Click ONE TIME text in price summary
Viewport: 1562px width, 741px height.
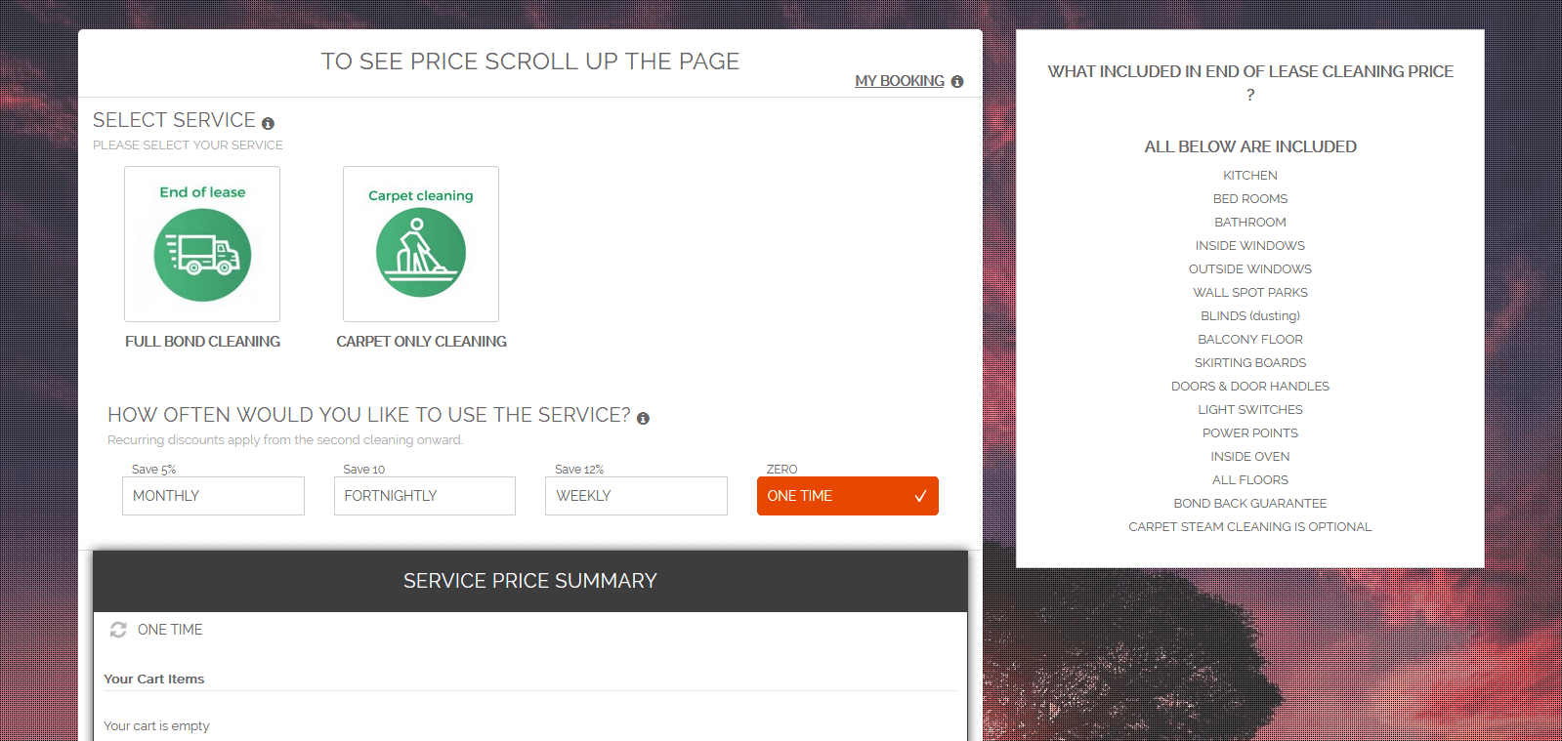170,630
